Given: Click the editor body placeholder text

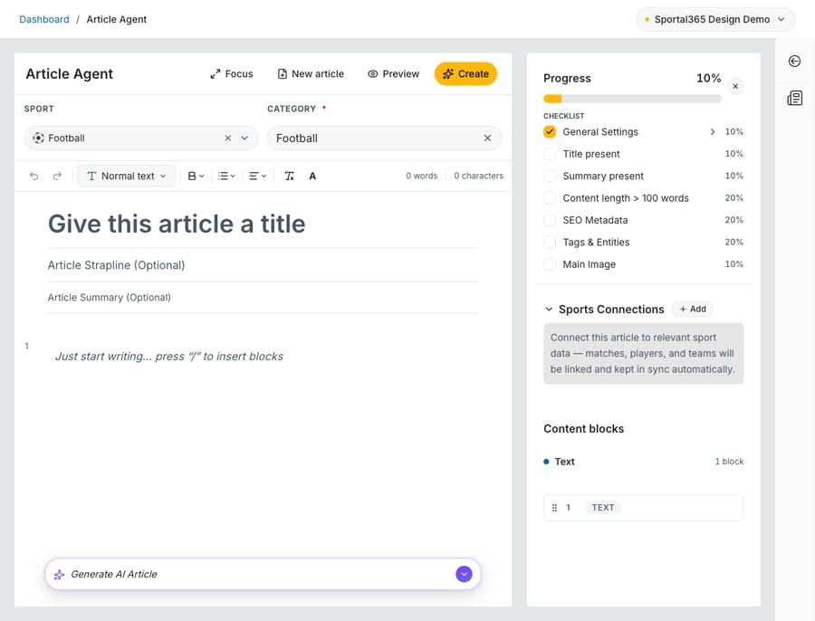Looking at the screenshot, I should pos(169,357).
